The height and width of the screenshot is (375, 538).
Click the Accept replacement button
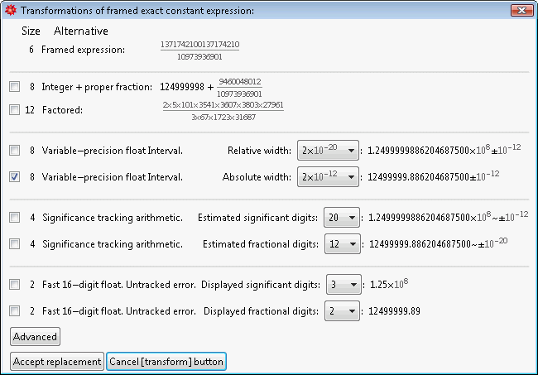57,362
